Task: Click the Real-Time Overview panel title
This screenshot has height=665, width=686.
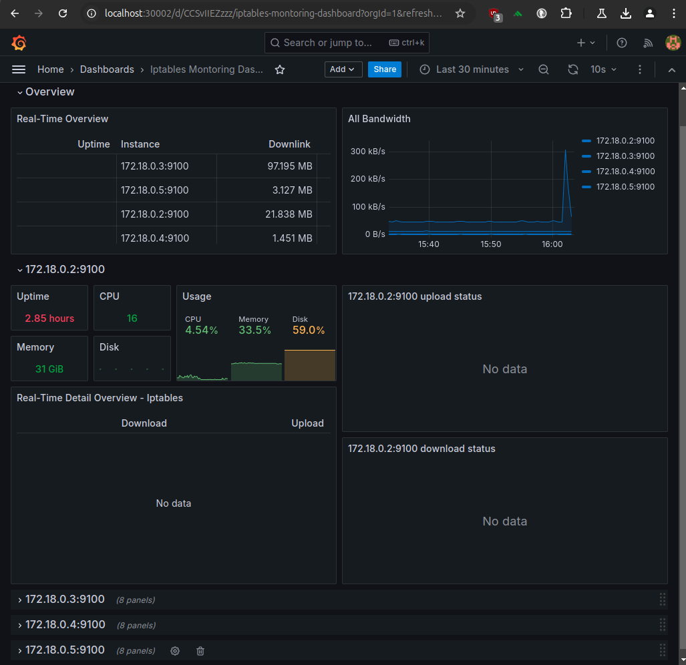Action: [62, 119]
